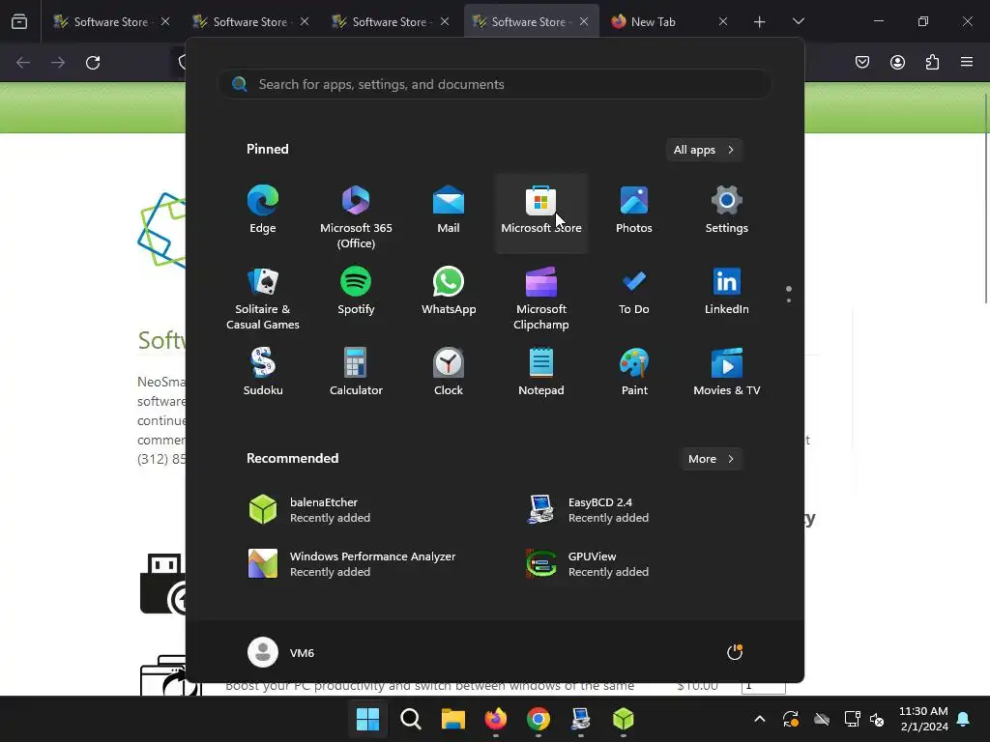
Task: Save page to Pocket in Firefox
Action: [x=862, y=62]
